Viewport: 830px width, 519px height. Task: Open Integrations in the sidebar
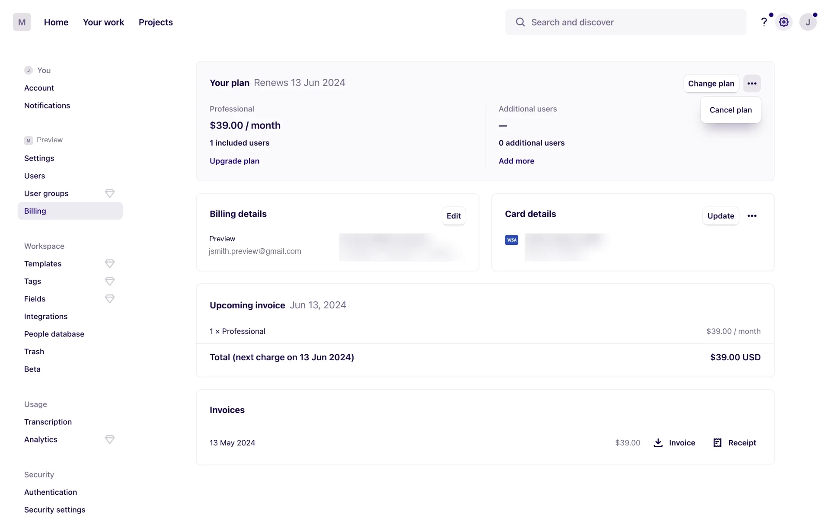tap(46, 317)
